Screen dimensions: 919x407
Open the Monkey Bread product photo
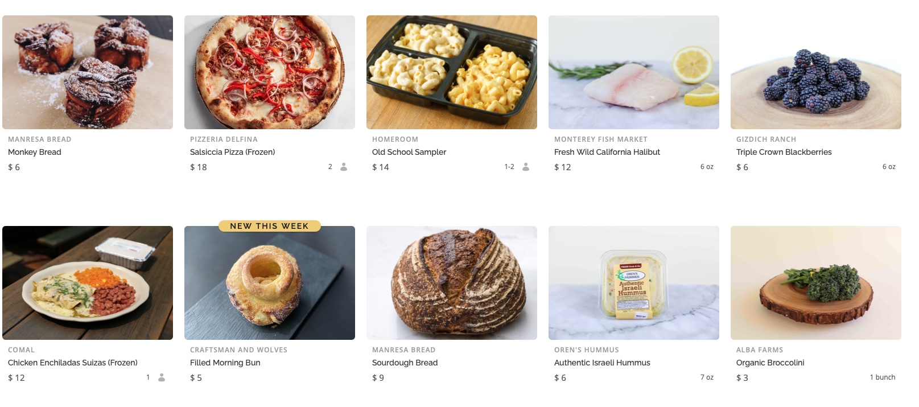88,72
